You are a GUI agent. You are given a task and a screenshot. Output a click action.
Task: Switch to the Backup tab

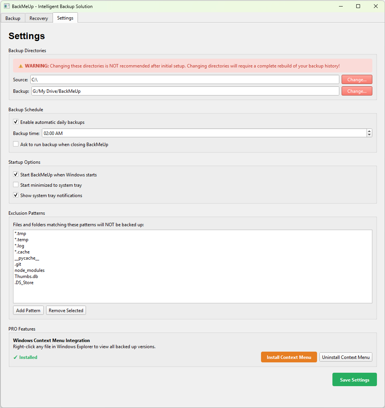tap(13, 18)
